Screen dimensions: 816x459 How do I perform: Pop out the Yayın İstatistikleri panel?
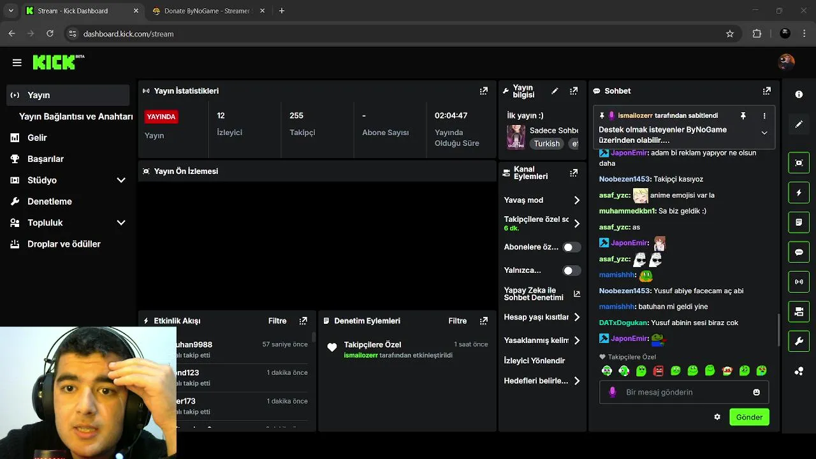[484, 91]
